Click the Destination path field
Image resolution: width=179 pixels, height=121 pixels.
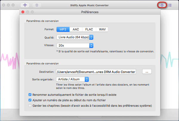coord(96,71)
